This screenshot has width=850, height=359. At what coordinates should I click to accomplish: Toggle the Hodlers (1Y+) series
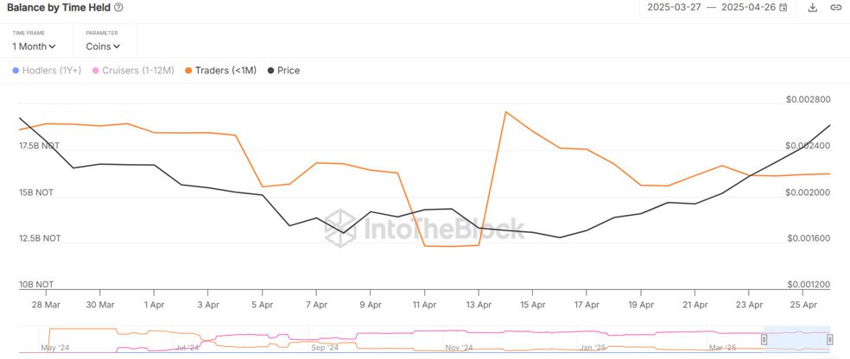[52, 71]
